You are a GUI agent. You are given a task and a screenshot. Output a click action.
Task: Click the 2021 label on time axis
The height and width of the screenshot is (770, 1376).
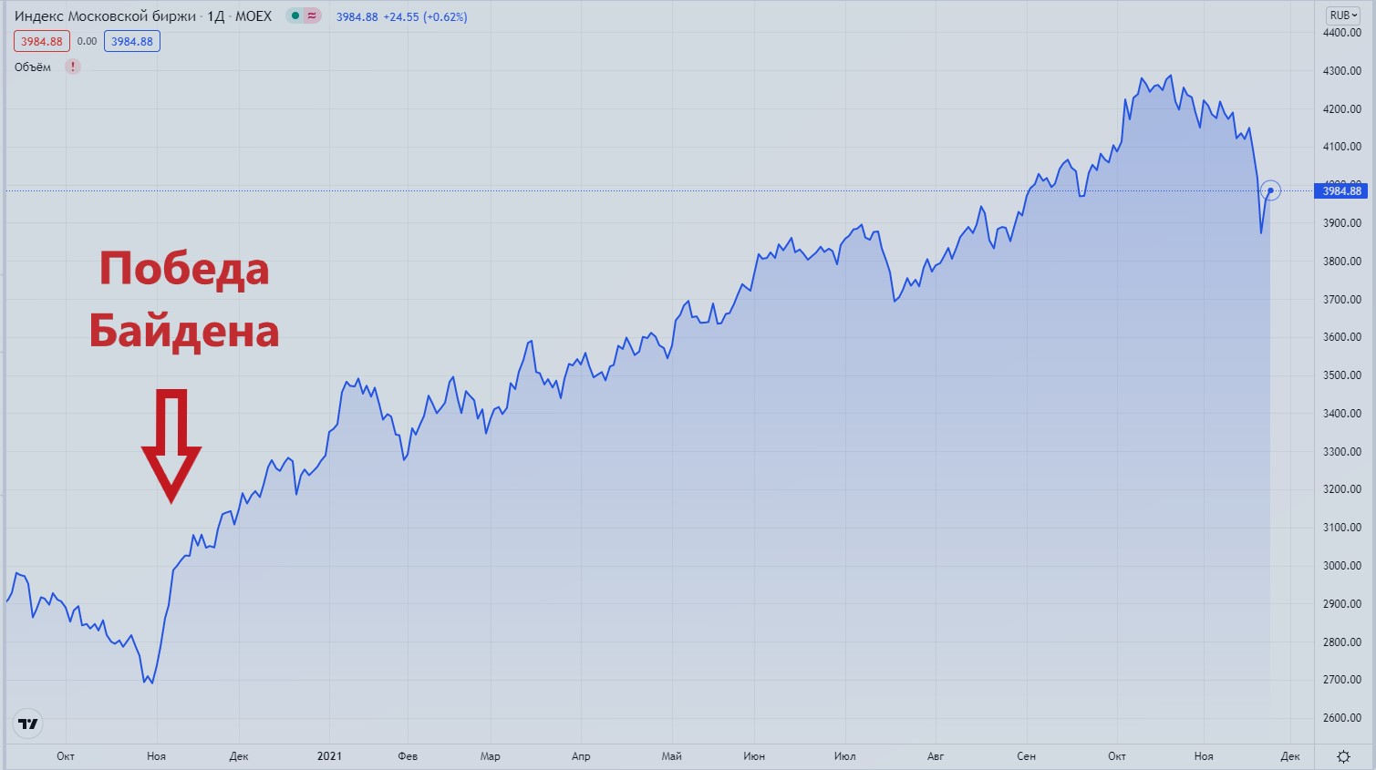point(329,756)
